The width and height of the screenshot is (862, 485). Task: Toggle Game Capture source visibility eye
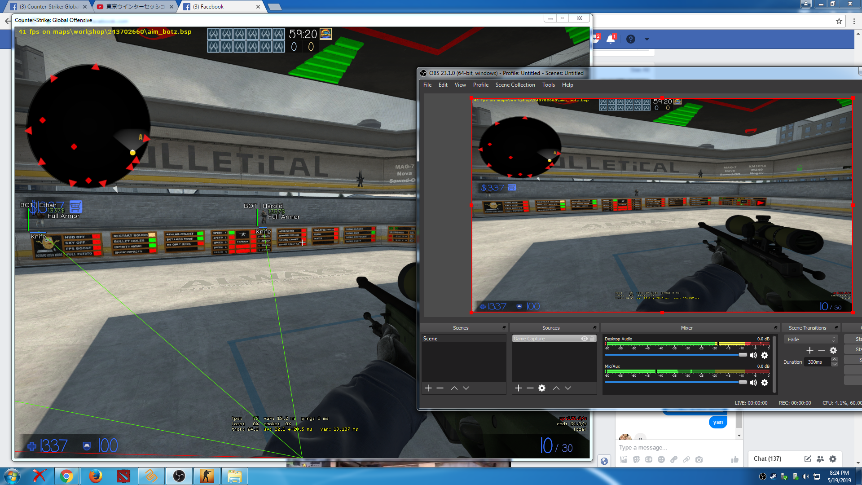(x=585, y=339)
